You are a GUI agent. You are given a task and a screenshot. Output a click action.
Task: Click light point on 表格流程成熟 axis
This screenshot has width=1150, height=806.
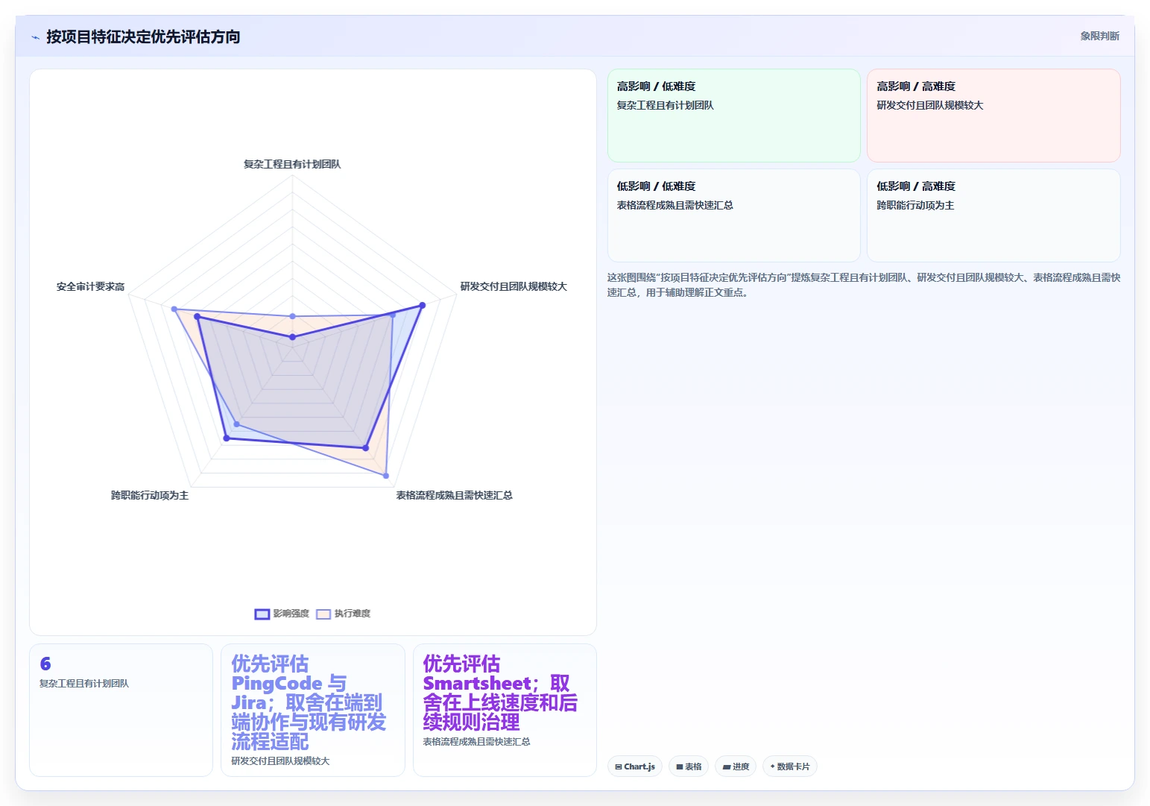point(385,475)
